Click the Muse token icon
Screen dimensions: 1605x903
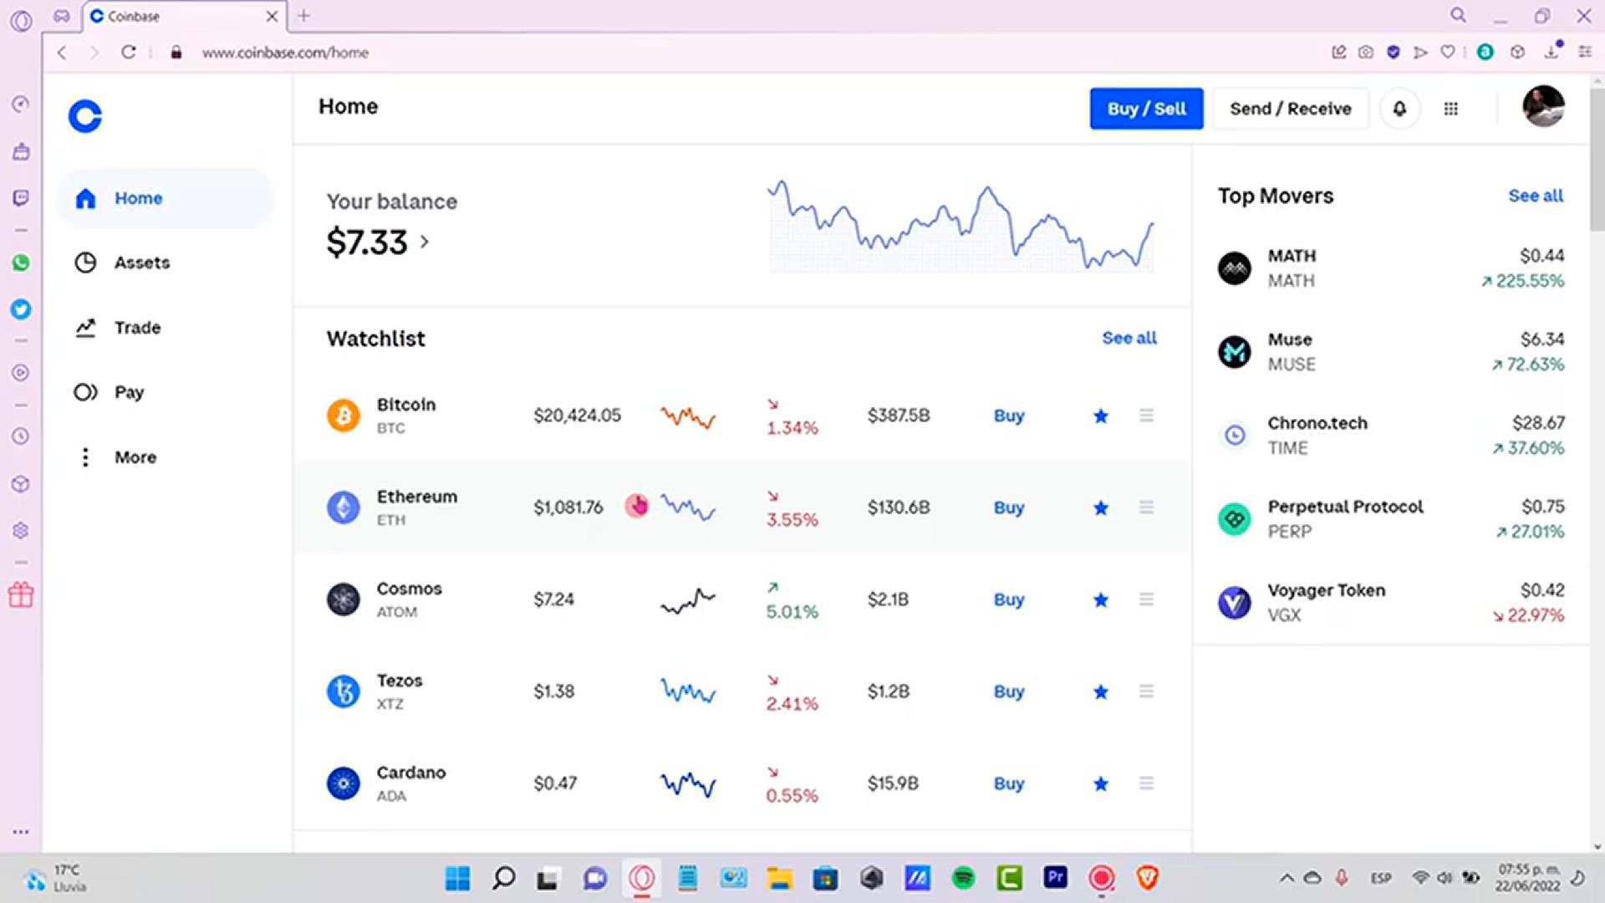pos(1235,352)
